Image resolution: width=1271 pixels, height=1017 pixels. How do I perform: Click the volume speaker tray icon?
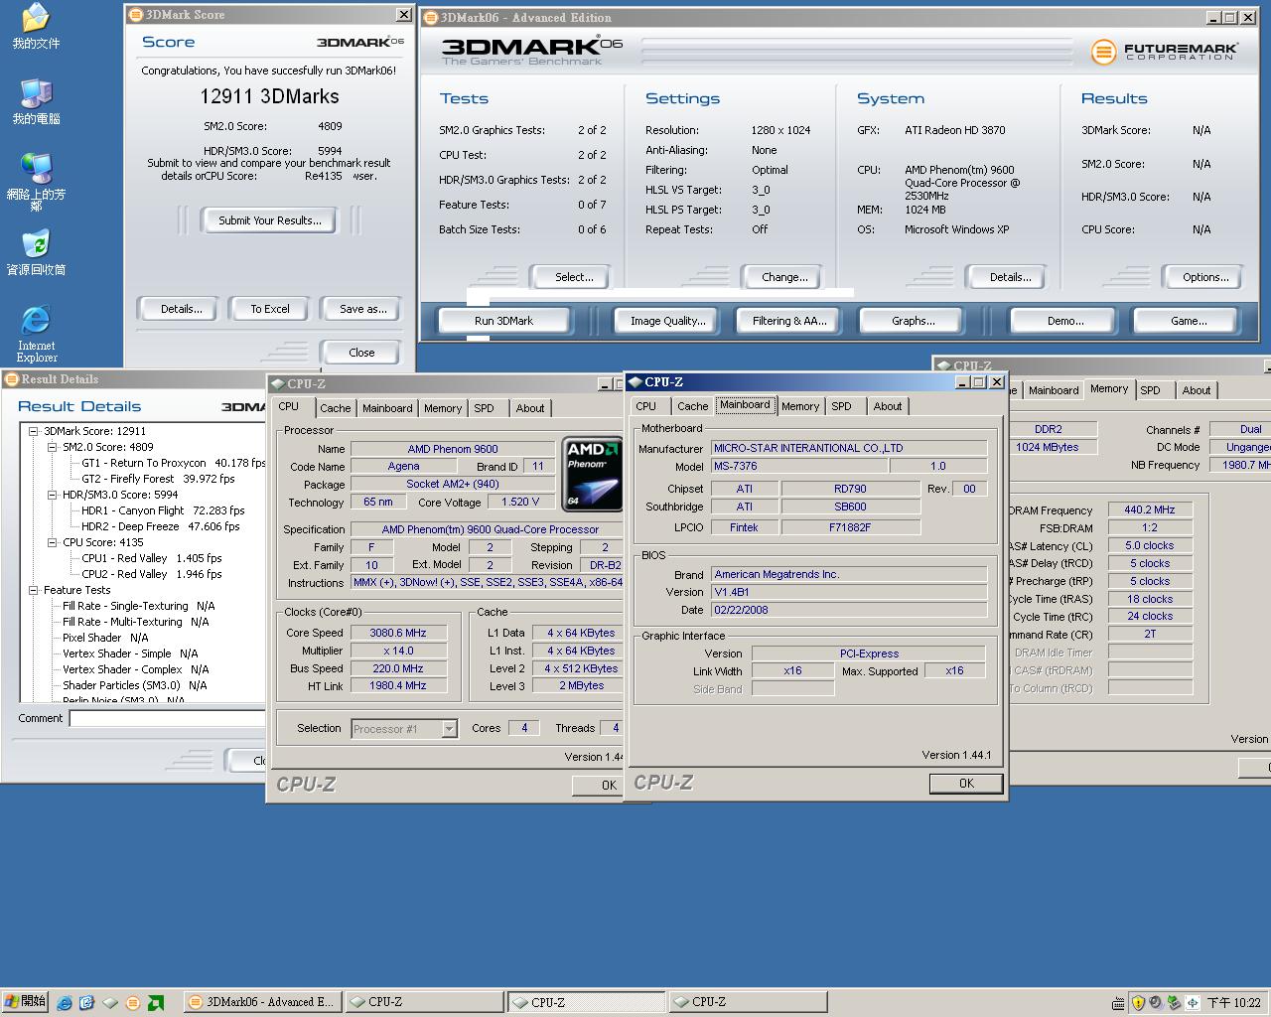point(1156,1003)
